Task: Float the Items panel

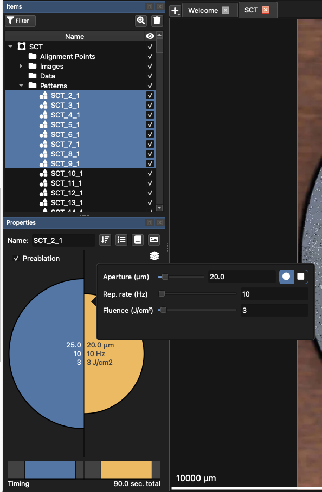Action: [x=150, y=6]
